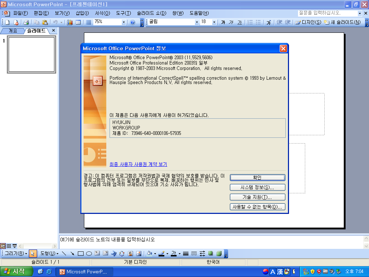Viewport: 369px width, 277px height.
Task: Click the New blank presentation icon
Action: [x=7, y=22]
